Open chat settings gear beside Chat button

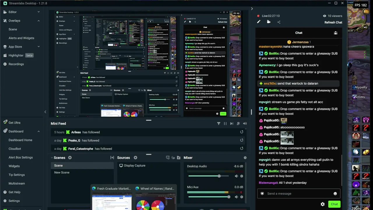(x=323, y=204)
